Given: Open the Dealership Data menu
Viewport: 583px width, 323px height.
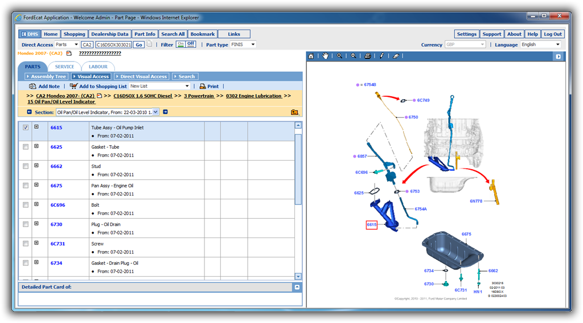Looking at the screenshot, I should coord(110,34).
